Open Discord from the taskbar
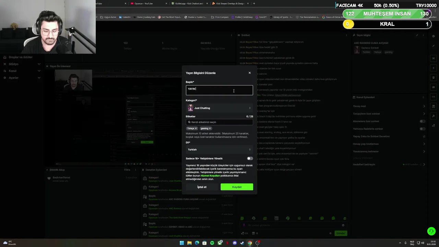439x247 pixels. tap(235, 243)
